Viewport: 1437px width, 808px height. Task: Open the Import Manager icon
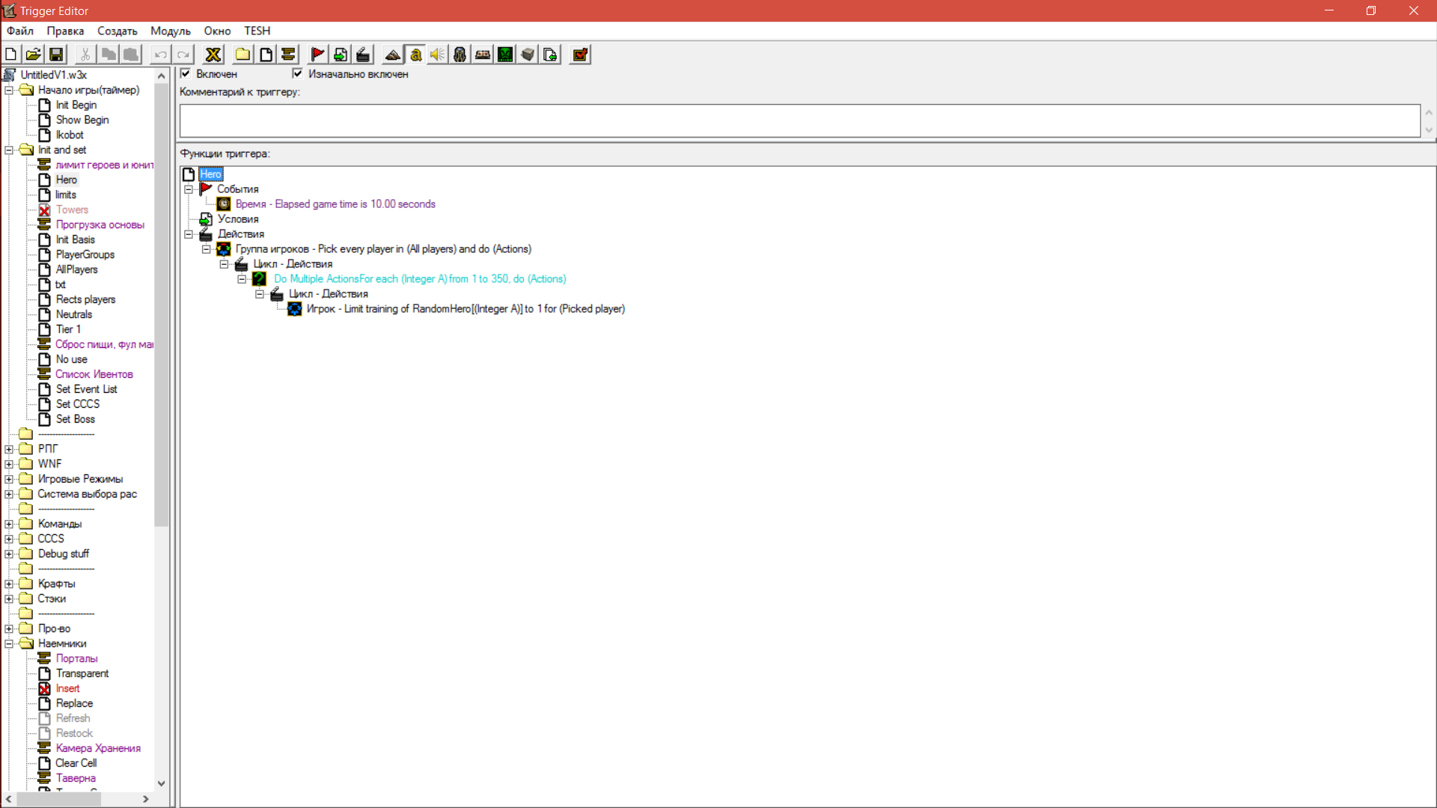[x=550, y=54]
